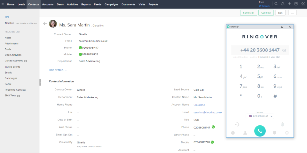Click the RingOver phone number input field
Viewport: 307px width, 153px height.
[x=260, y=50]
